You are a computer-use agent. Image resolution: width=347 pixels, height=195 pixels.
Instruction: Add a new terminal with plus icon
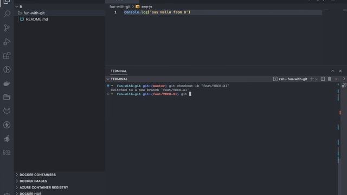pos(312,79)
